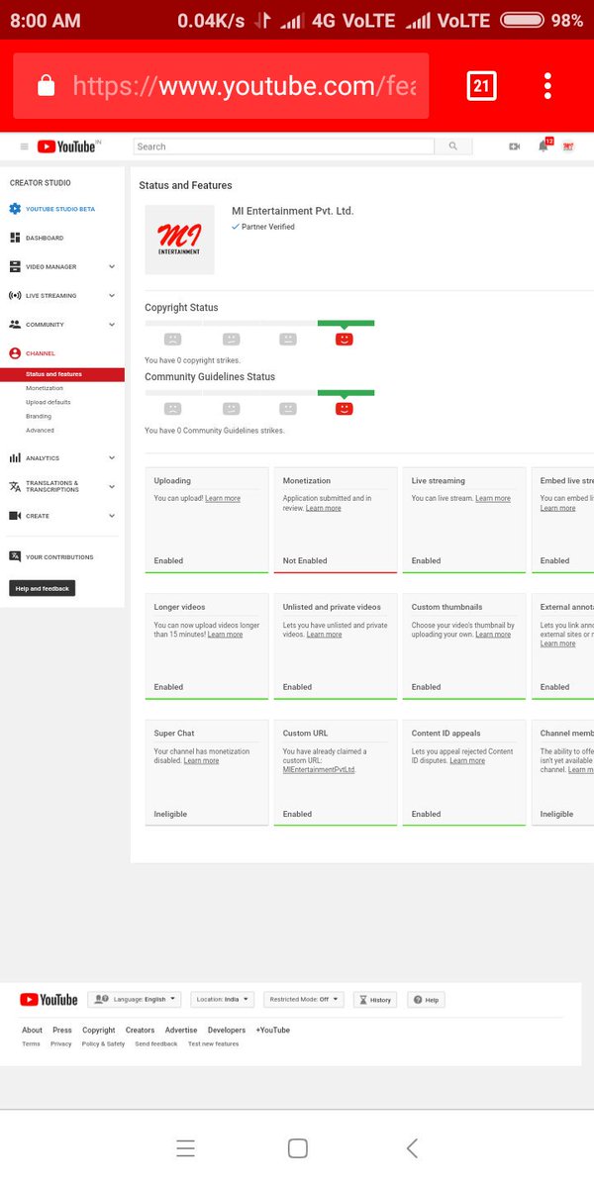The image size is (594, 1188).
Task: Expand the Video Manager section chevron
Action: pyautogui.click(x=112, y=266)
